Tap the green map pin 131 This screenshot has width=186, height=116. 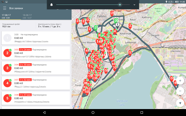[96, 28]
